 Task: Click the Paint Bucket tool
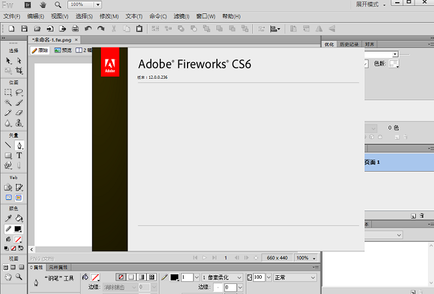click(x=19, y=218)
